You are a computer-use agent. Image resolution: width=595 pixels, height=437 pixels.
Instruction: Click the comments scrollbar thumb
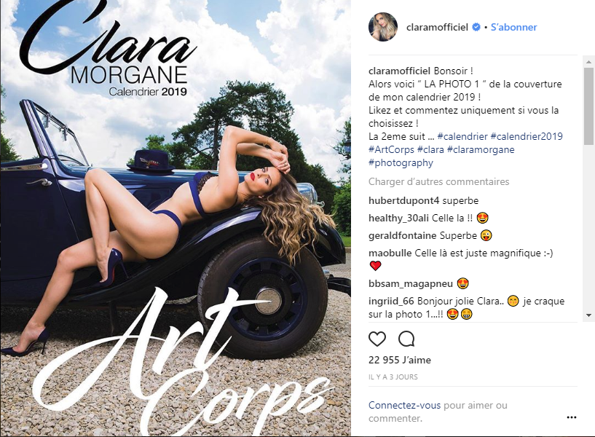(588, 106)
